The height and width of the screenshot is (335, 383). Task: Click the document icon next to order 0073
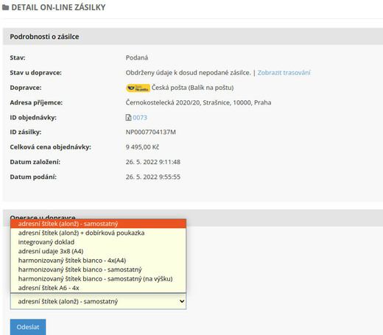(x=128, y=118)
